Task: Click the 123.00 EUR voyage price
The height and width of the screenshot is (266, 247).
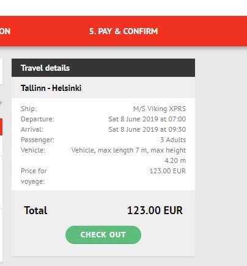Action: click(x=168, y=171)
